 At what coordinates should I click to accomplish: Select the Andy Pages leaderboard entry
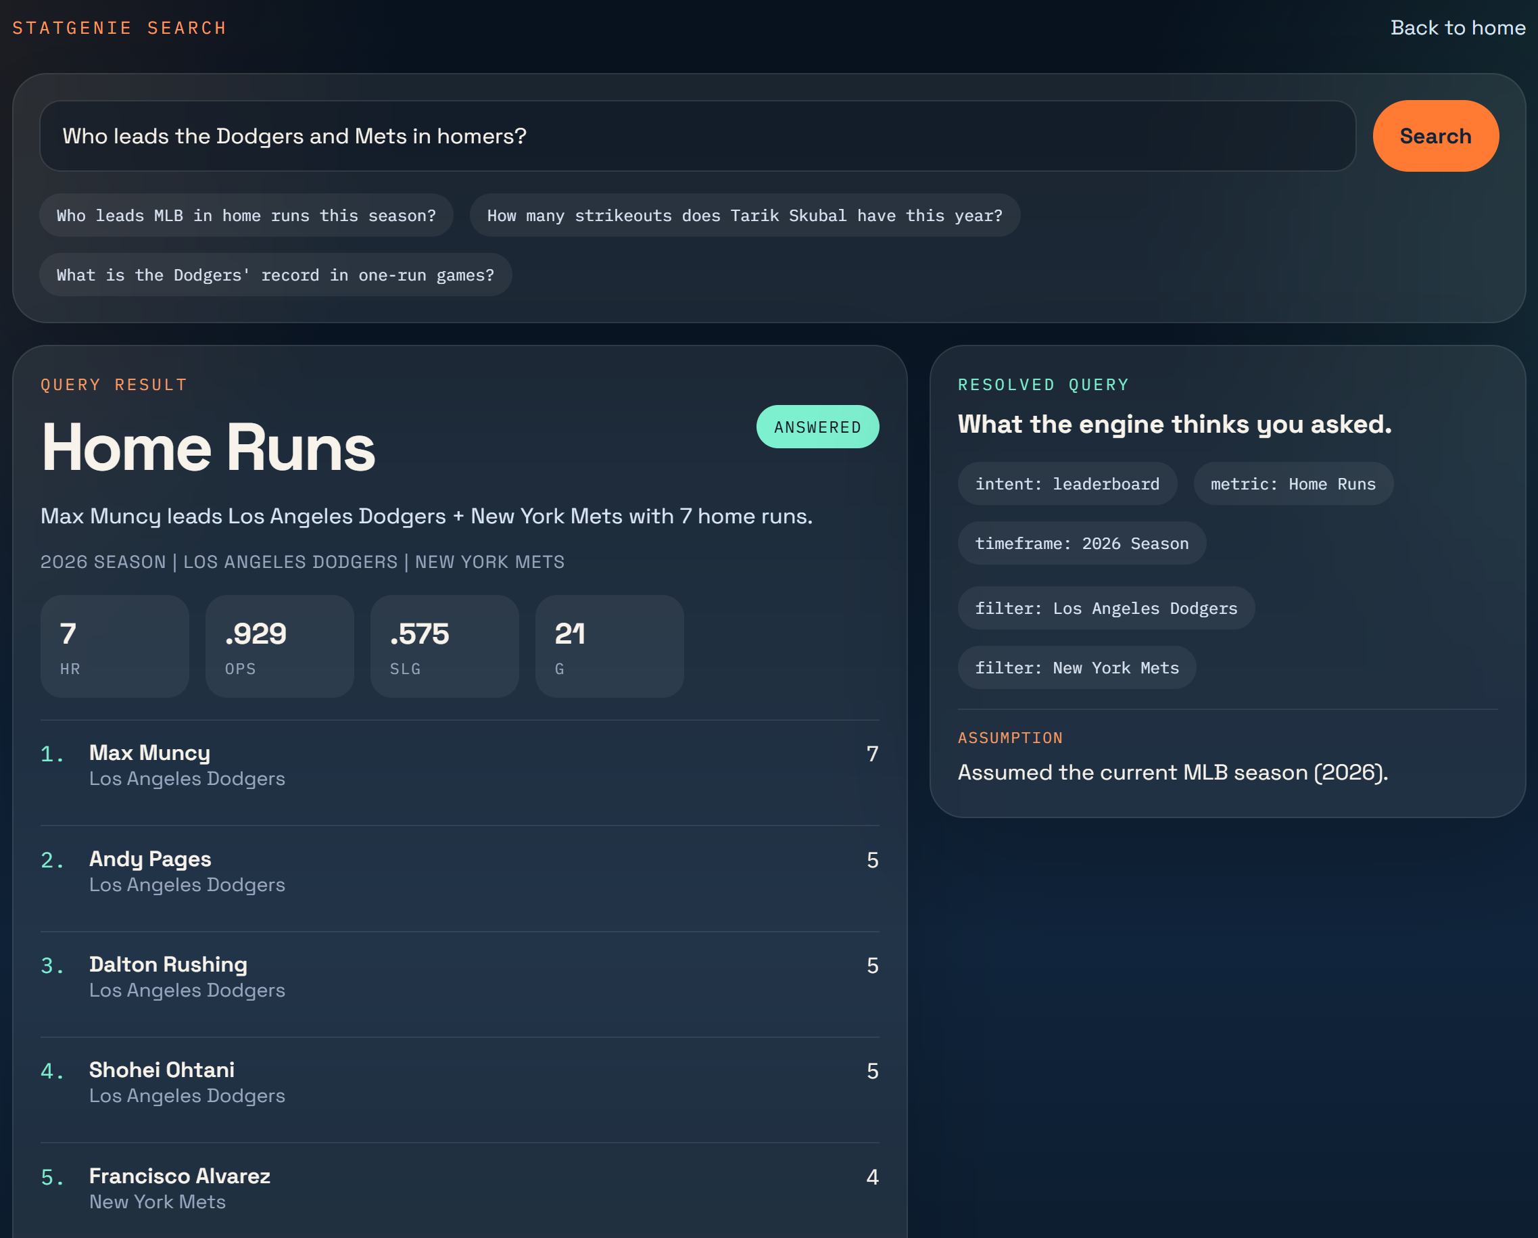point(460,872)
